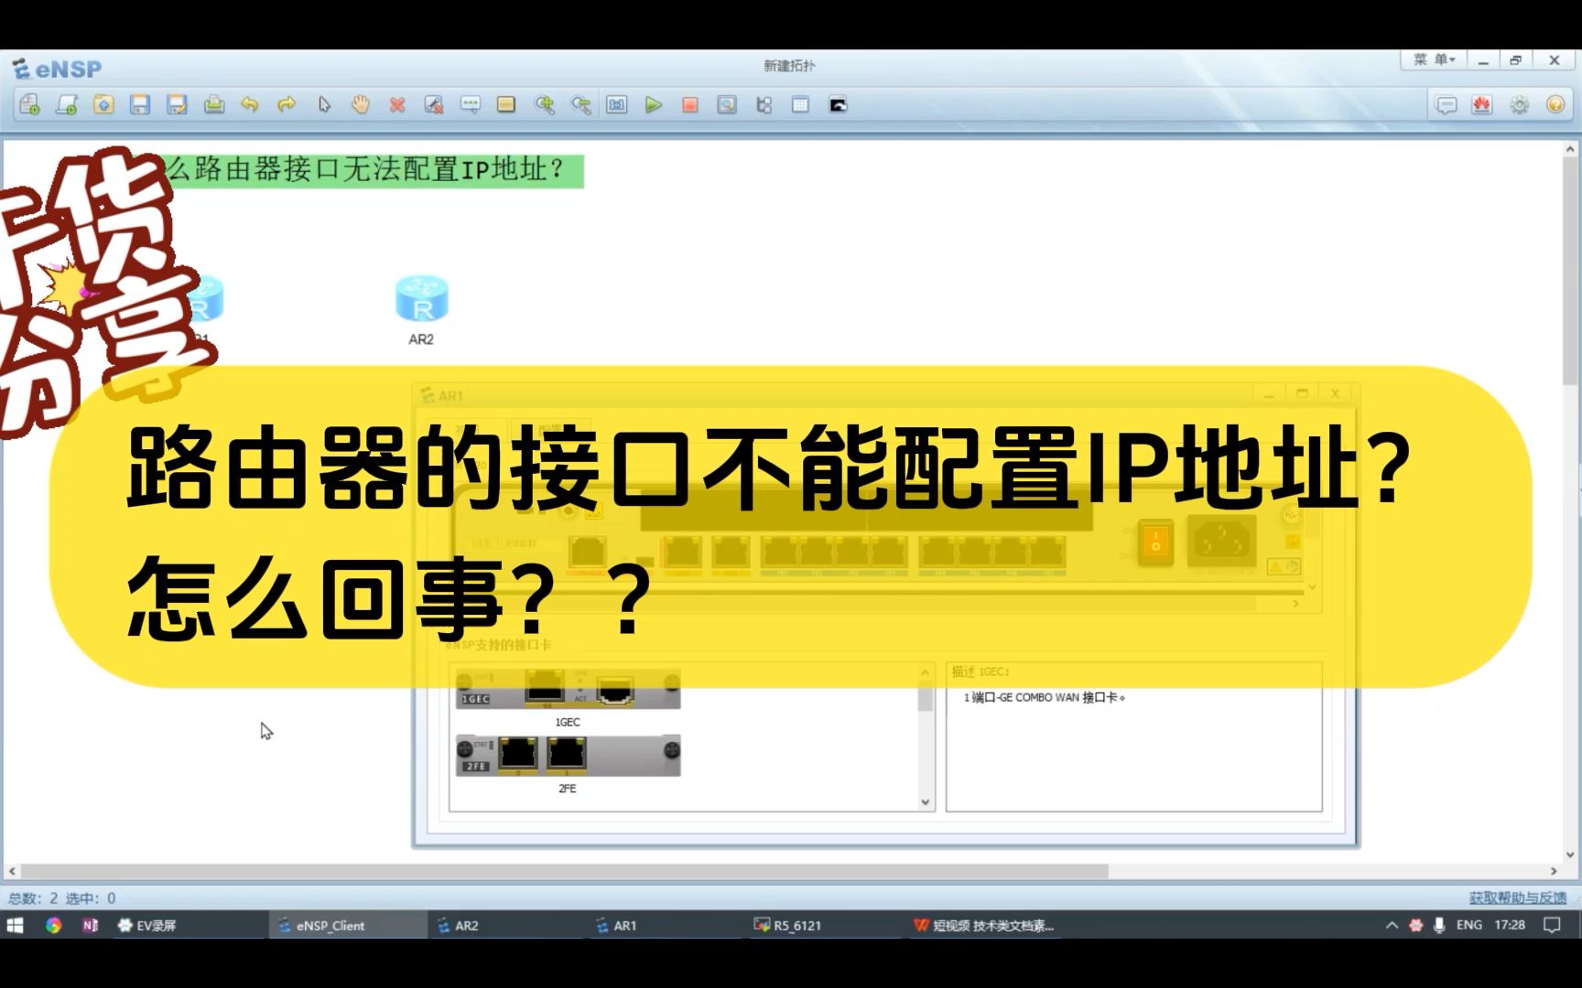Zoom out on the topology canvas
This screenshot has width=1582, height=988.
click(580, 105)
